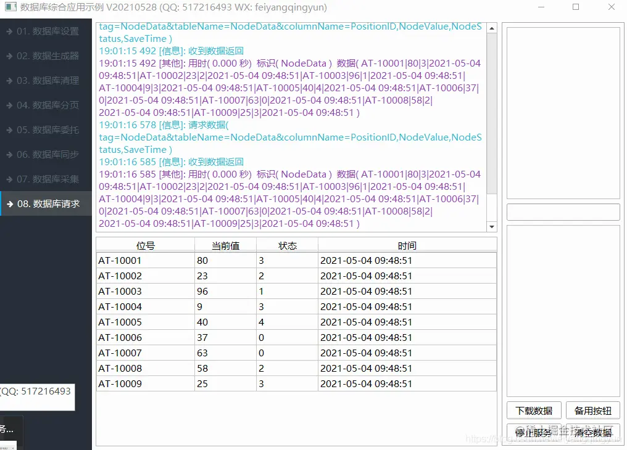
Task: Click the arrow icon beside 01. 数据库设置
Action: click(10, 31)
